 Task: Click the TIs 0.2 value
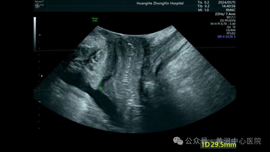(x=203, y=2)
